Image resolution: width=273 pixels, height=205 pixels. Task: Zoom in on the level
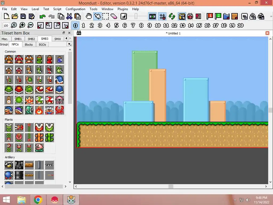click(22, 25)
